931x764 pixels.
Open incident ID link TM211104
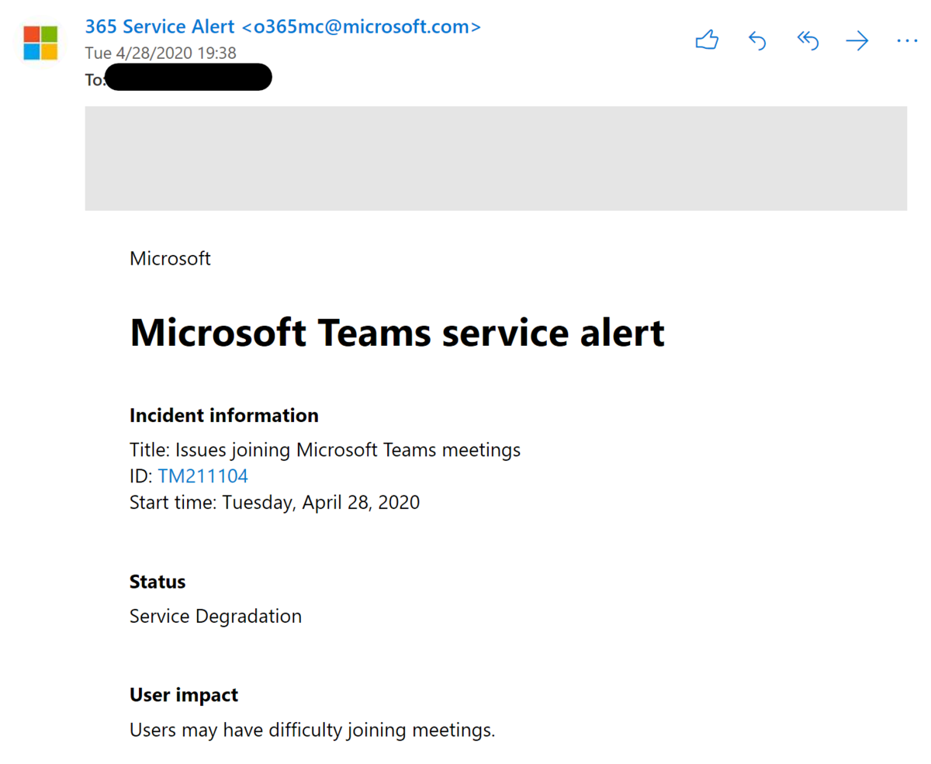click(x=202, y=475)
